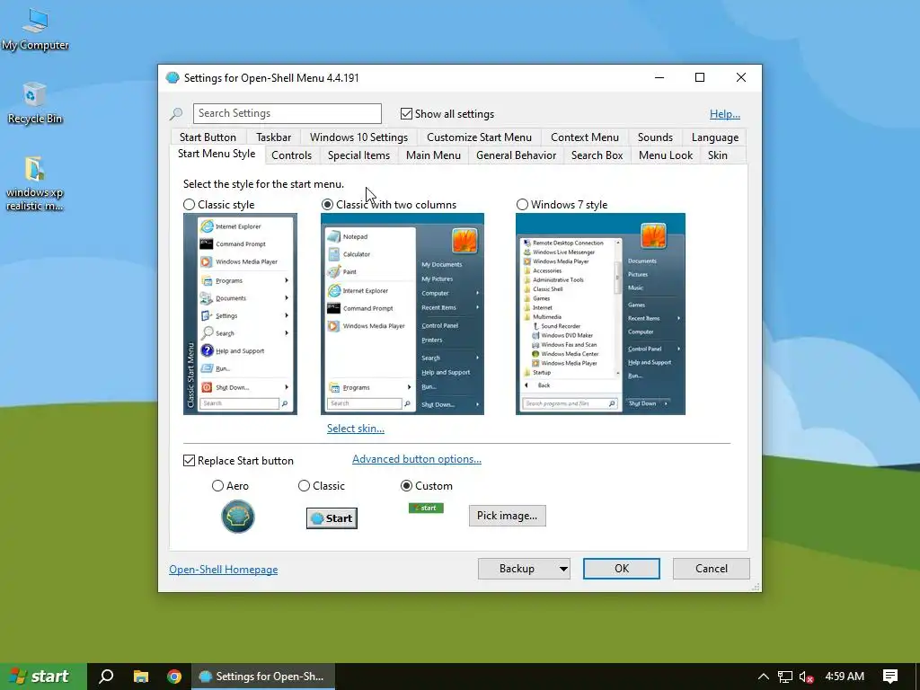The width and height of the screenshot is (920, 690).
Task: Confirm settings with the OK button
Action: click(x=622, y=569)
